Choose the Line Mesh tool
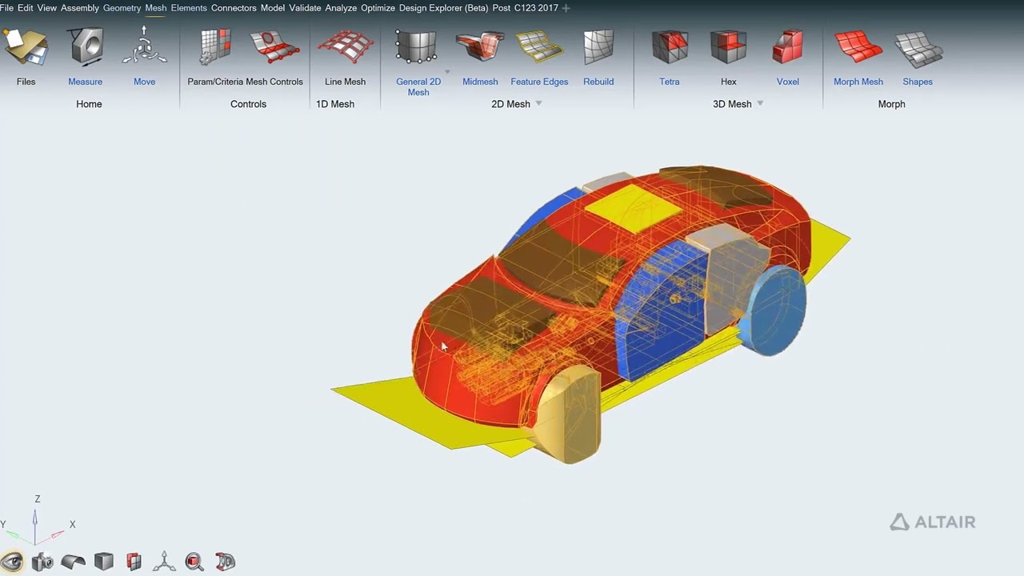The image size is (1024, 576). pyautogui.click(x=346, y=47)
